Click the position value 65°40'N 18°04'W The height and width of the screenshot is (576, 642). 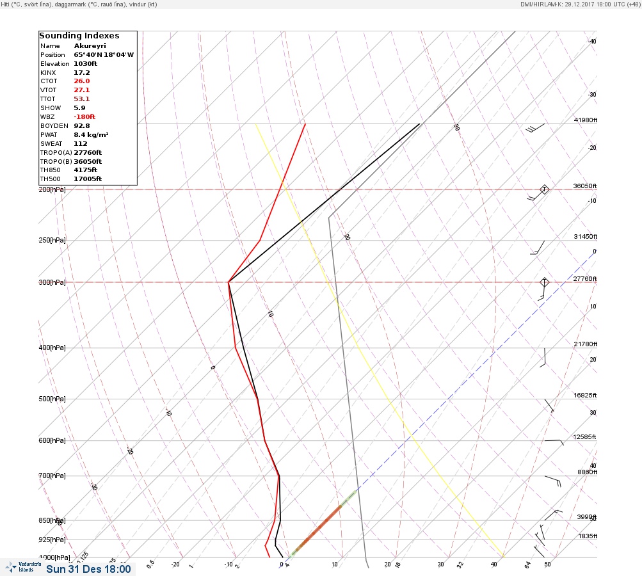coord(104,55)
